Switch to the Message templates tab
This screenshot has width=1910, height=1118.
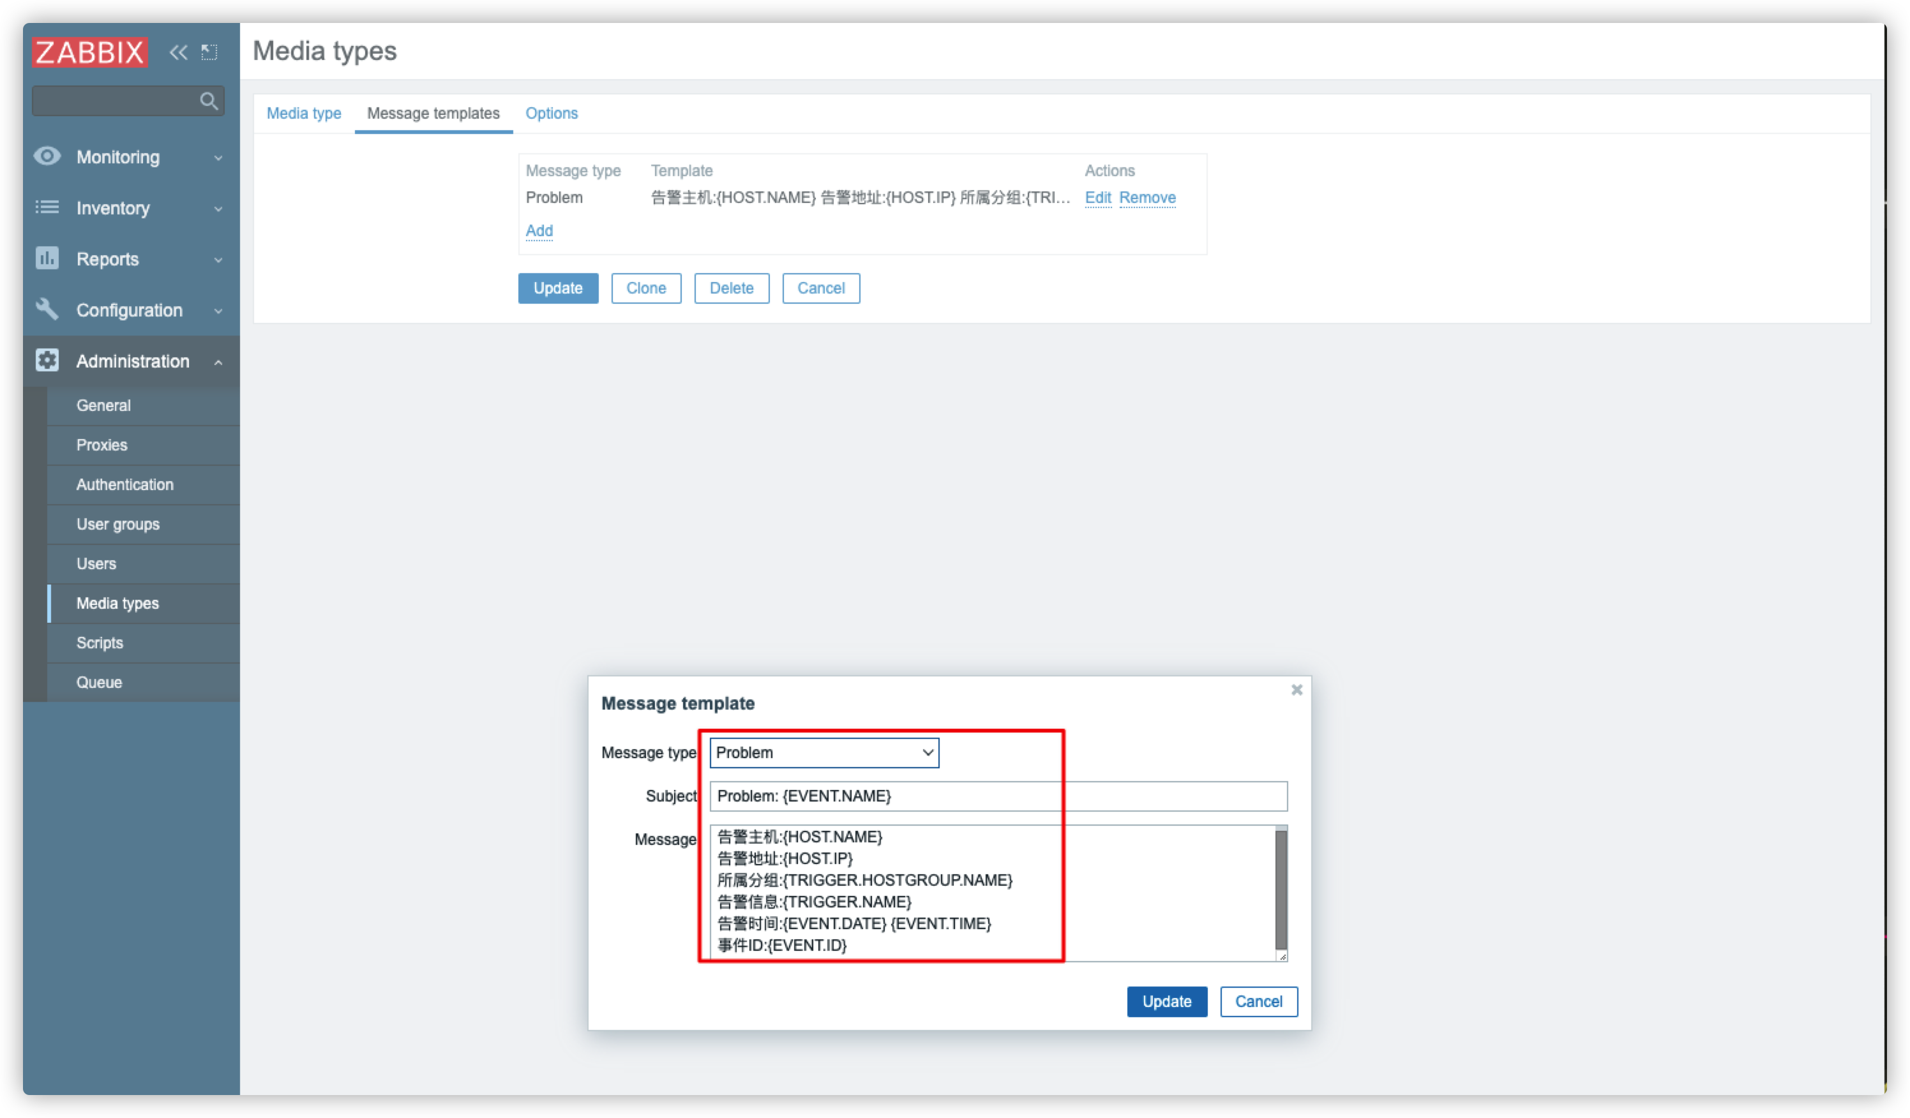(x=433, y=114)
